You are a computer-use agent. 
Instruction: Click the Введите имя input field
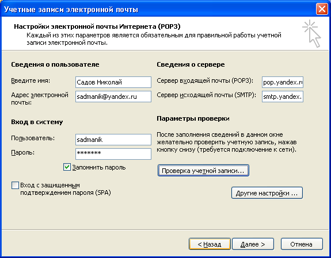pyautogui.click(x=113, y=82)
